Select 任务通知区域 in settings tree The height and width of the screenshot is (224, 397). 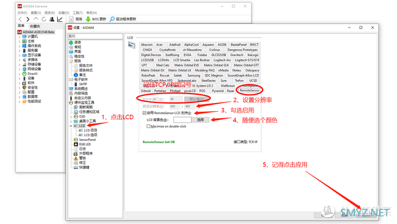click(x=89, y=112)
